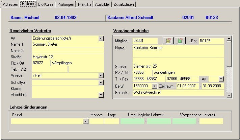Click the Name 1 field containing Sommer, Dieter

(x=68, y=45)
